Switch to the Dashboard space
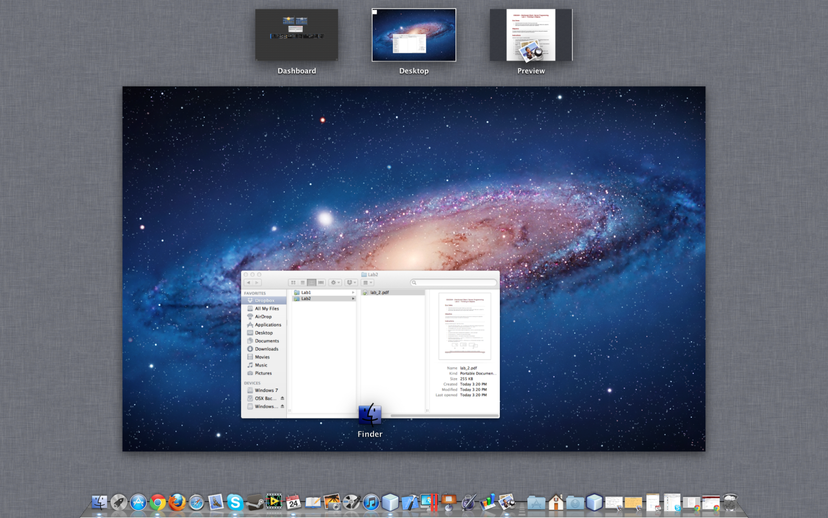 (297, 35)
